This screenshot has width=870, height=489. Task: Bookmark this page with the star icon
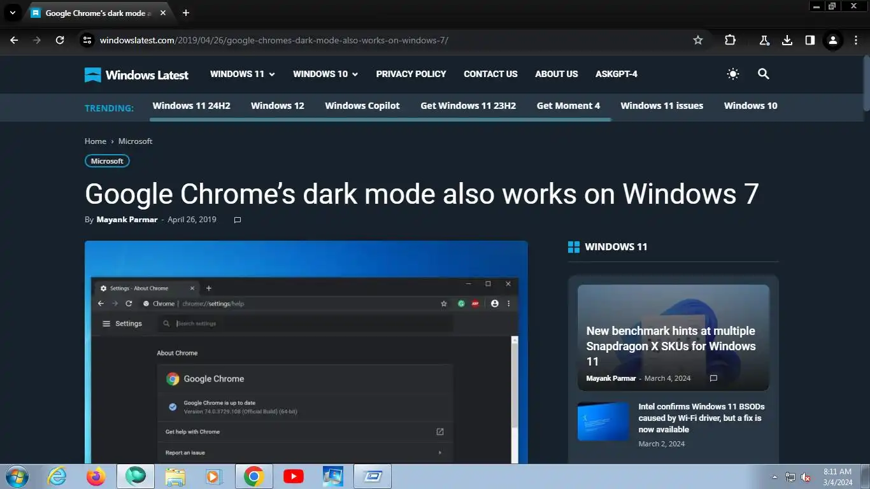point(698,40)
